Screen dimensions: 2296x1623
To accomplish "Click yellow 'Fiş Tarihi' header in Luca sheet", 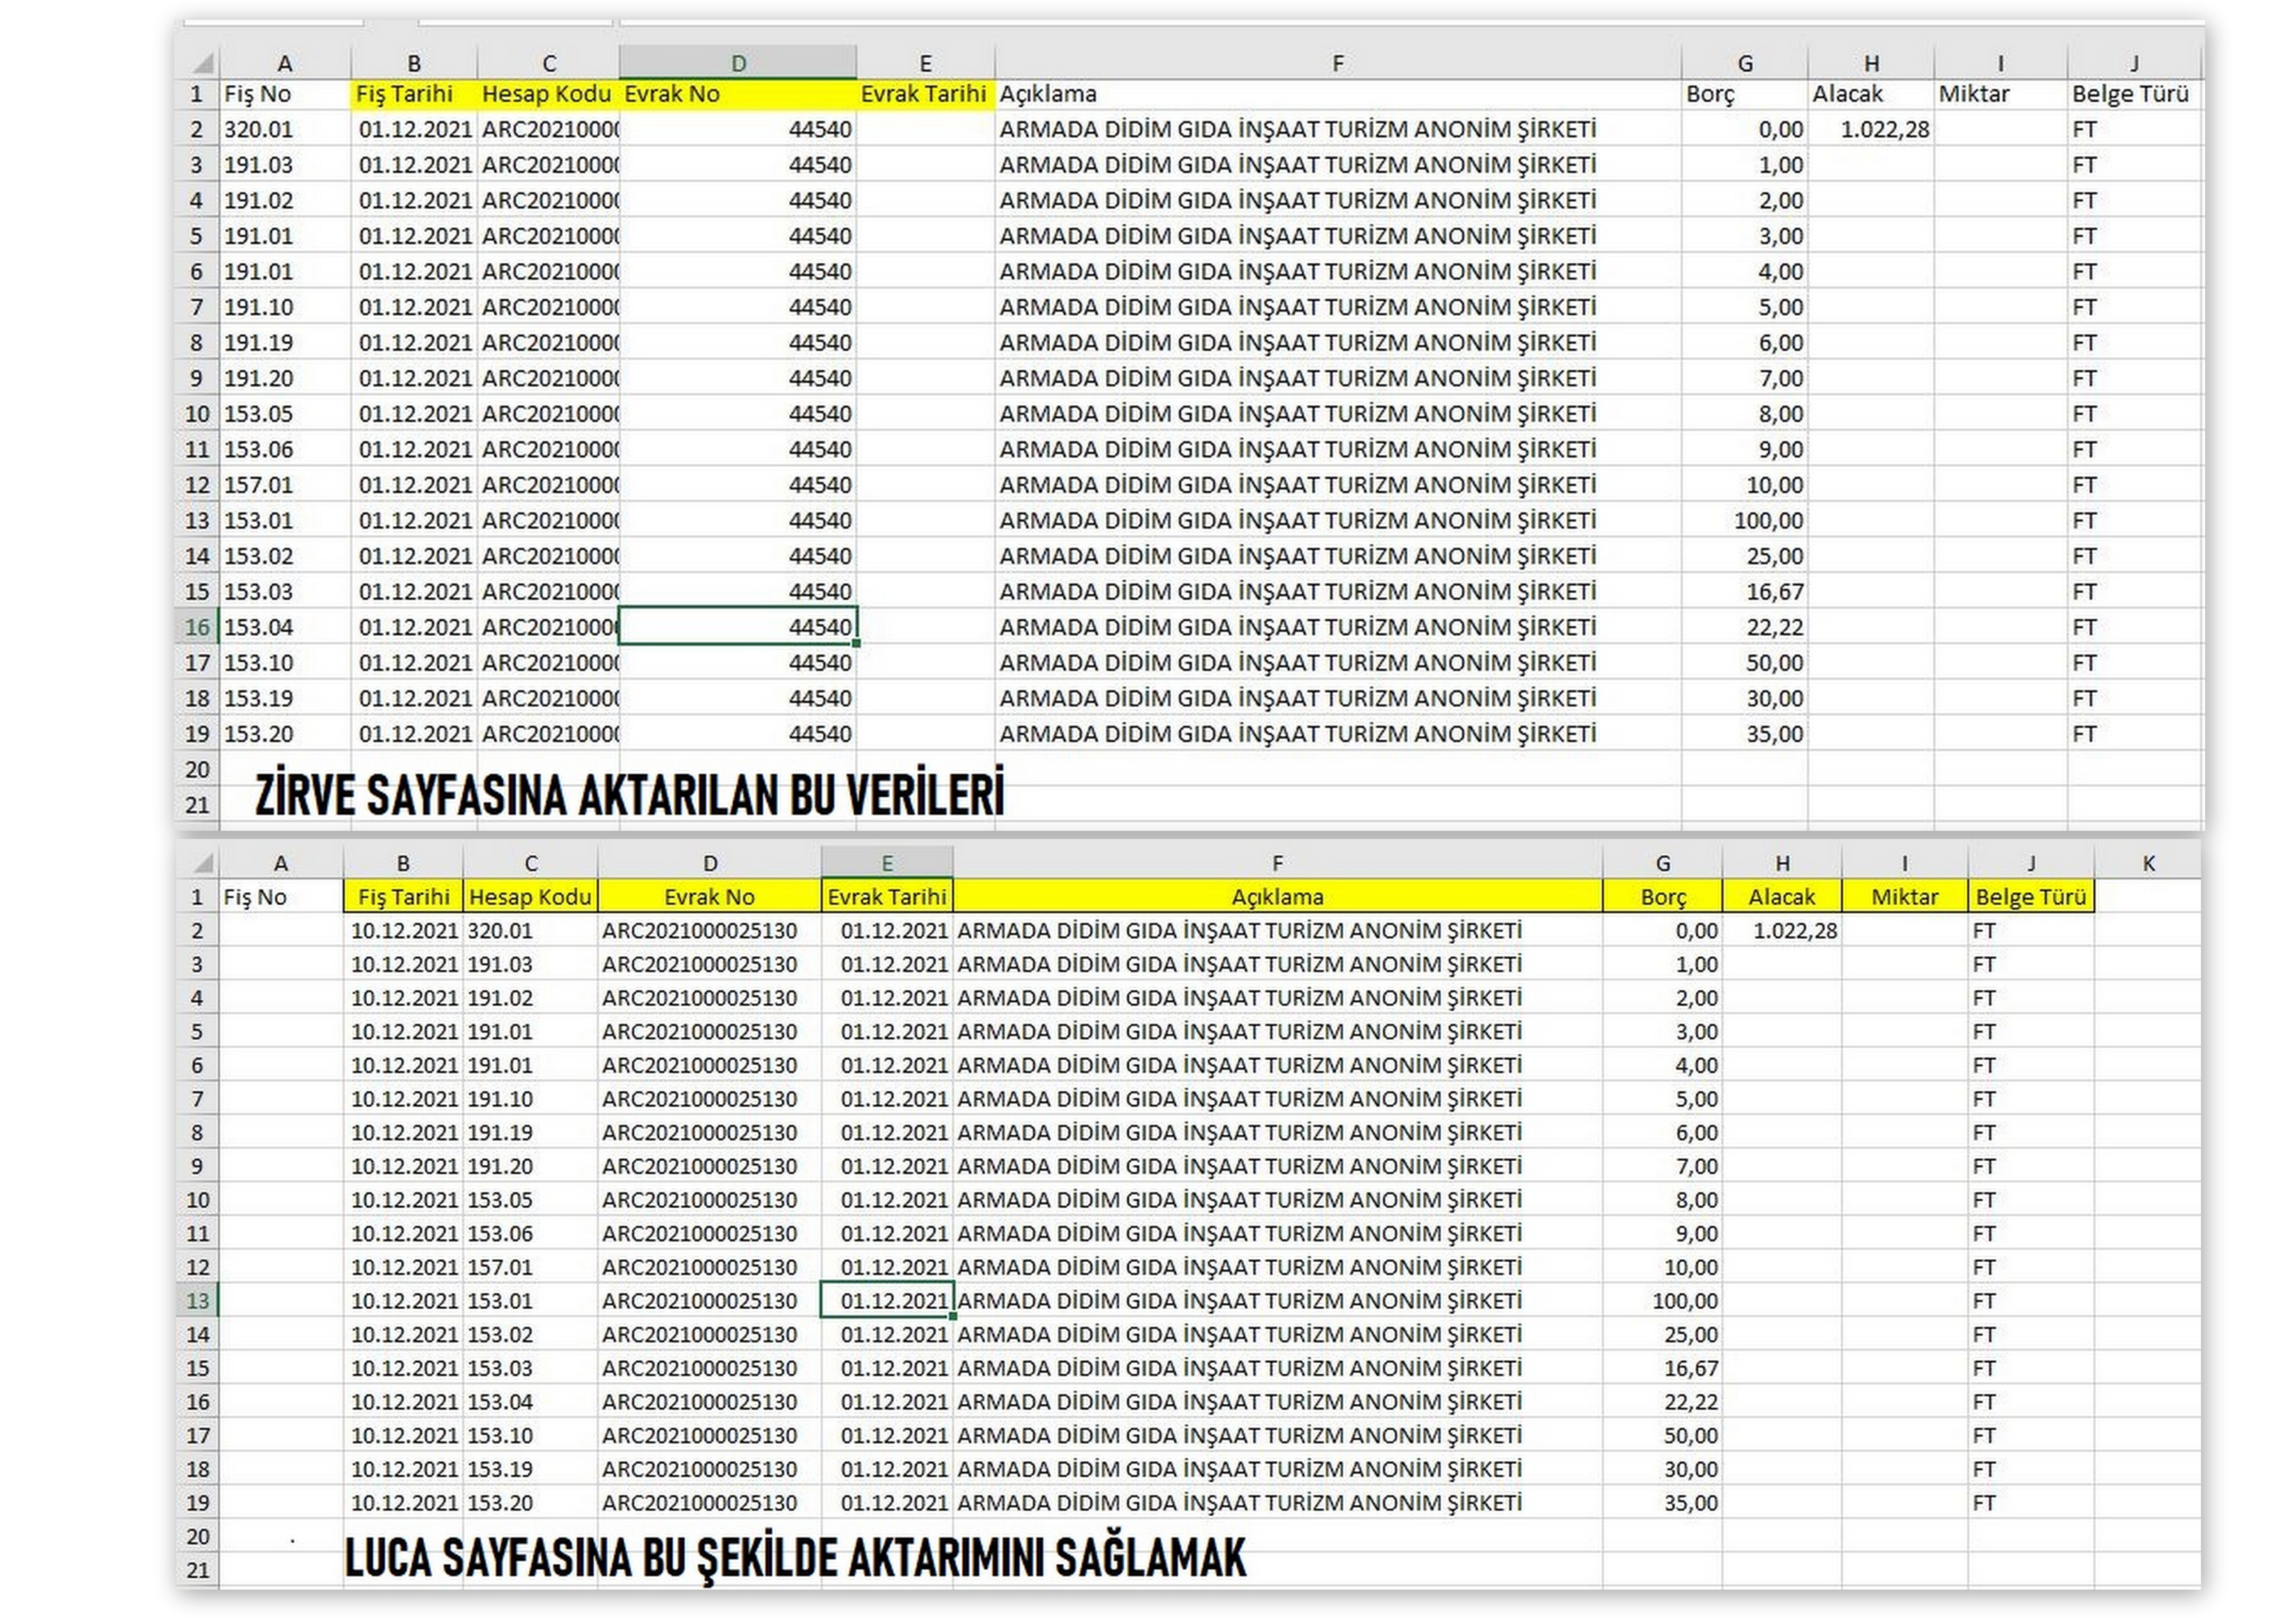I will click(x=403, y=897).
